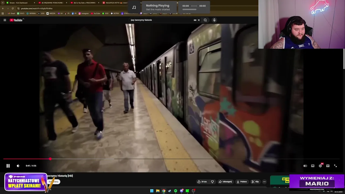Go back in browser history
The width and height of the screenshot is (345, 194).
pos(3,8)
